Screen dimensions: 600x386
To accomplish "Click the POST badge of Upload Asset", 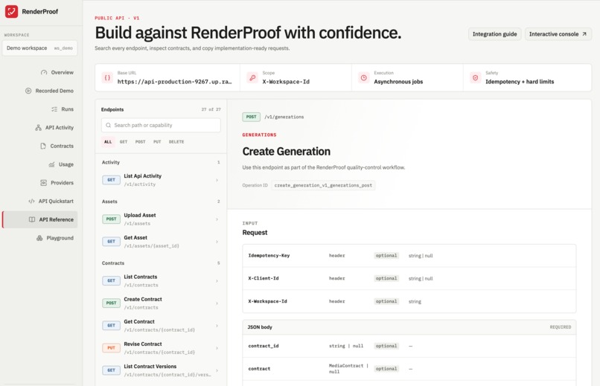I will click(x=111, y=219).
